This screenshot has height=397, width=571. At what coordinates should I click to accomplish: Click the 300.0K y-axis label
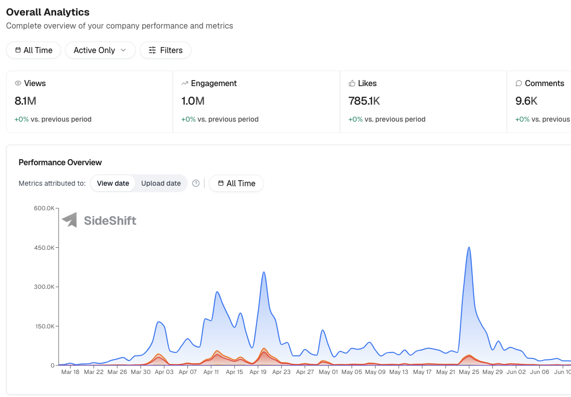click(44, 287)
